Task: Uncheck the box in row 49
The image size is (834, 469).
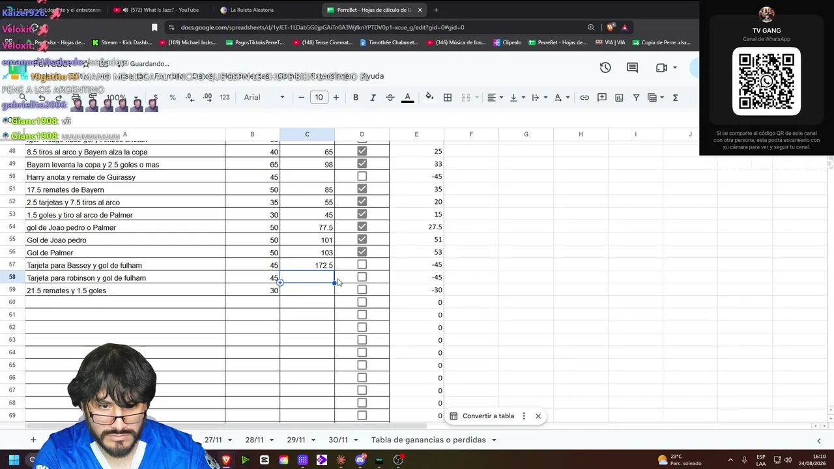Action: pyautogui.click(x=362, y=163)
